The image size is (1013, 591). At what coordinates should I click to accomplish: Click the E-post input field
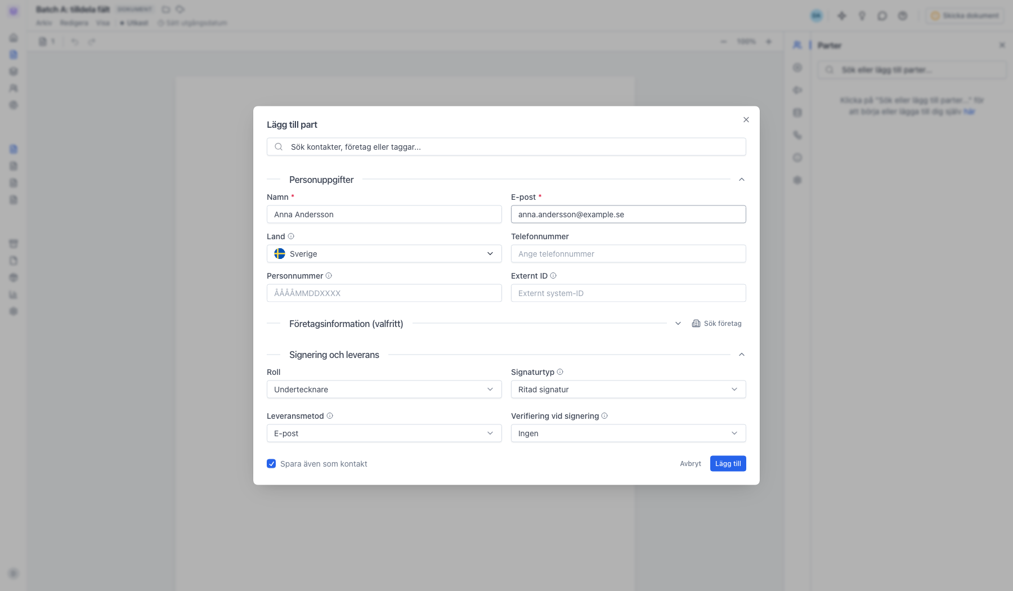pyautogui.click(x=629, y=214)
